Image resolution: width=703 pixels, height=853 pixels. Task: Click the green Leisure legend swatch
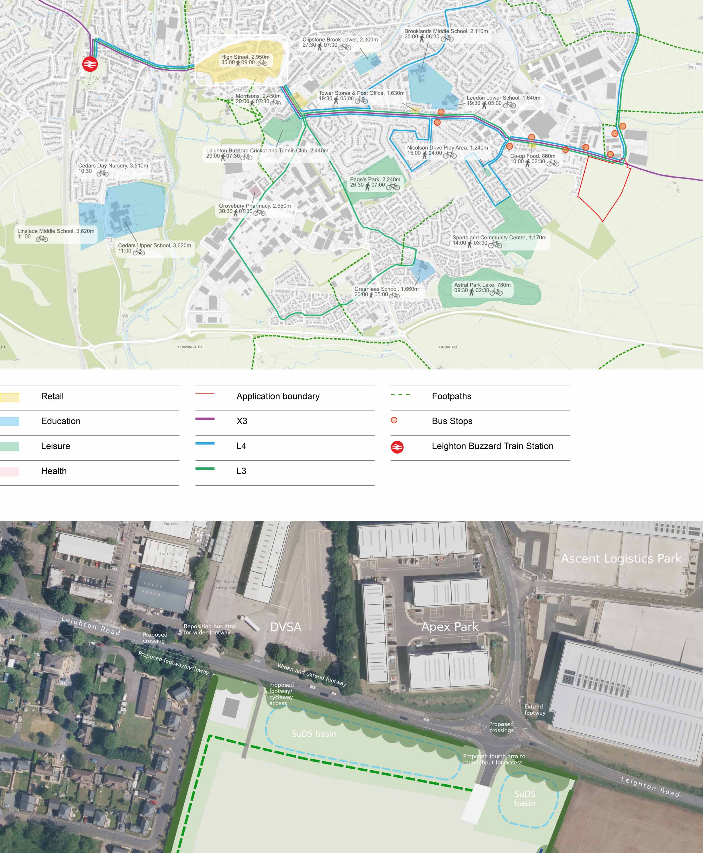click(x=9, y=447)
